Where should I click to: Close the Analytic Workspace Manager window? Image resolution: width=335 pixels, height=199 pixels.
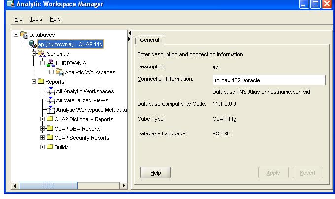pyautogui.click(x=327, y=4)
